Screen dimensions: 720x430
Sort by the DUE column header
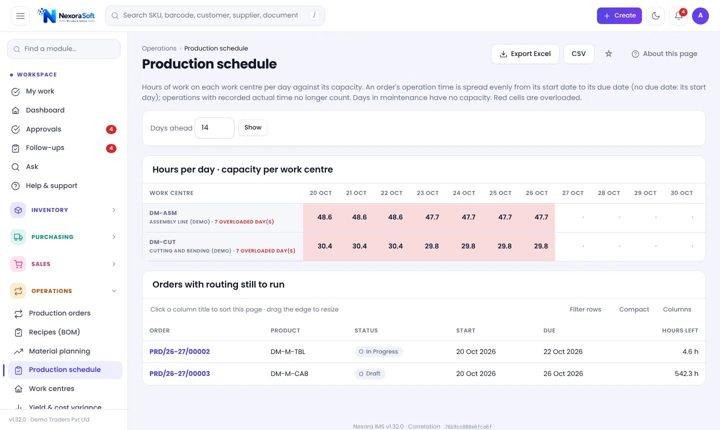(x=549, y=330)
